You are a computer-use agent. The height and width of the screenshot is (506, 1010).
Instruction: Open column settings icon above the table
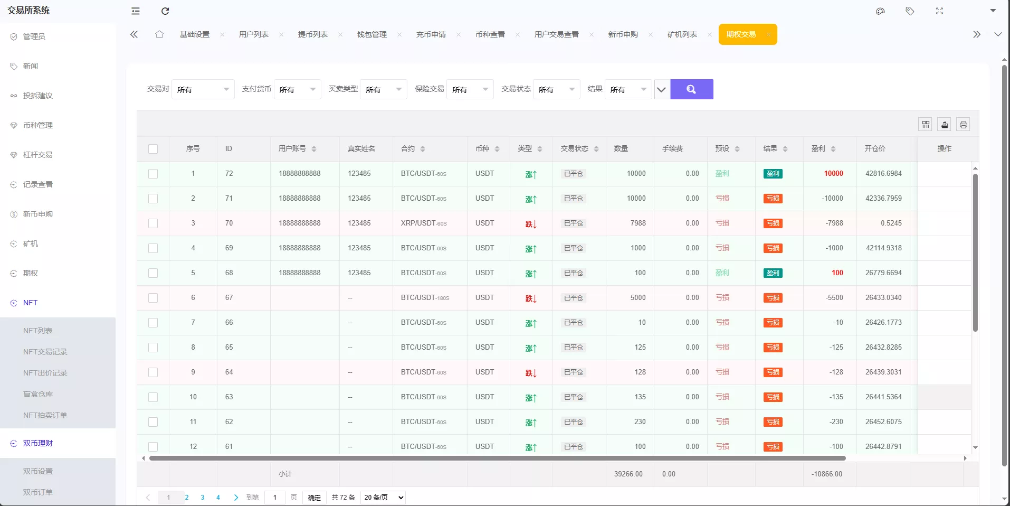point(926,124)
